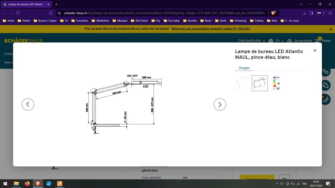Switch FRA keyboard language indicator
Image resolution: width=335 pixels, height=188 pixels.
point(304,184)
